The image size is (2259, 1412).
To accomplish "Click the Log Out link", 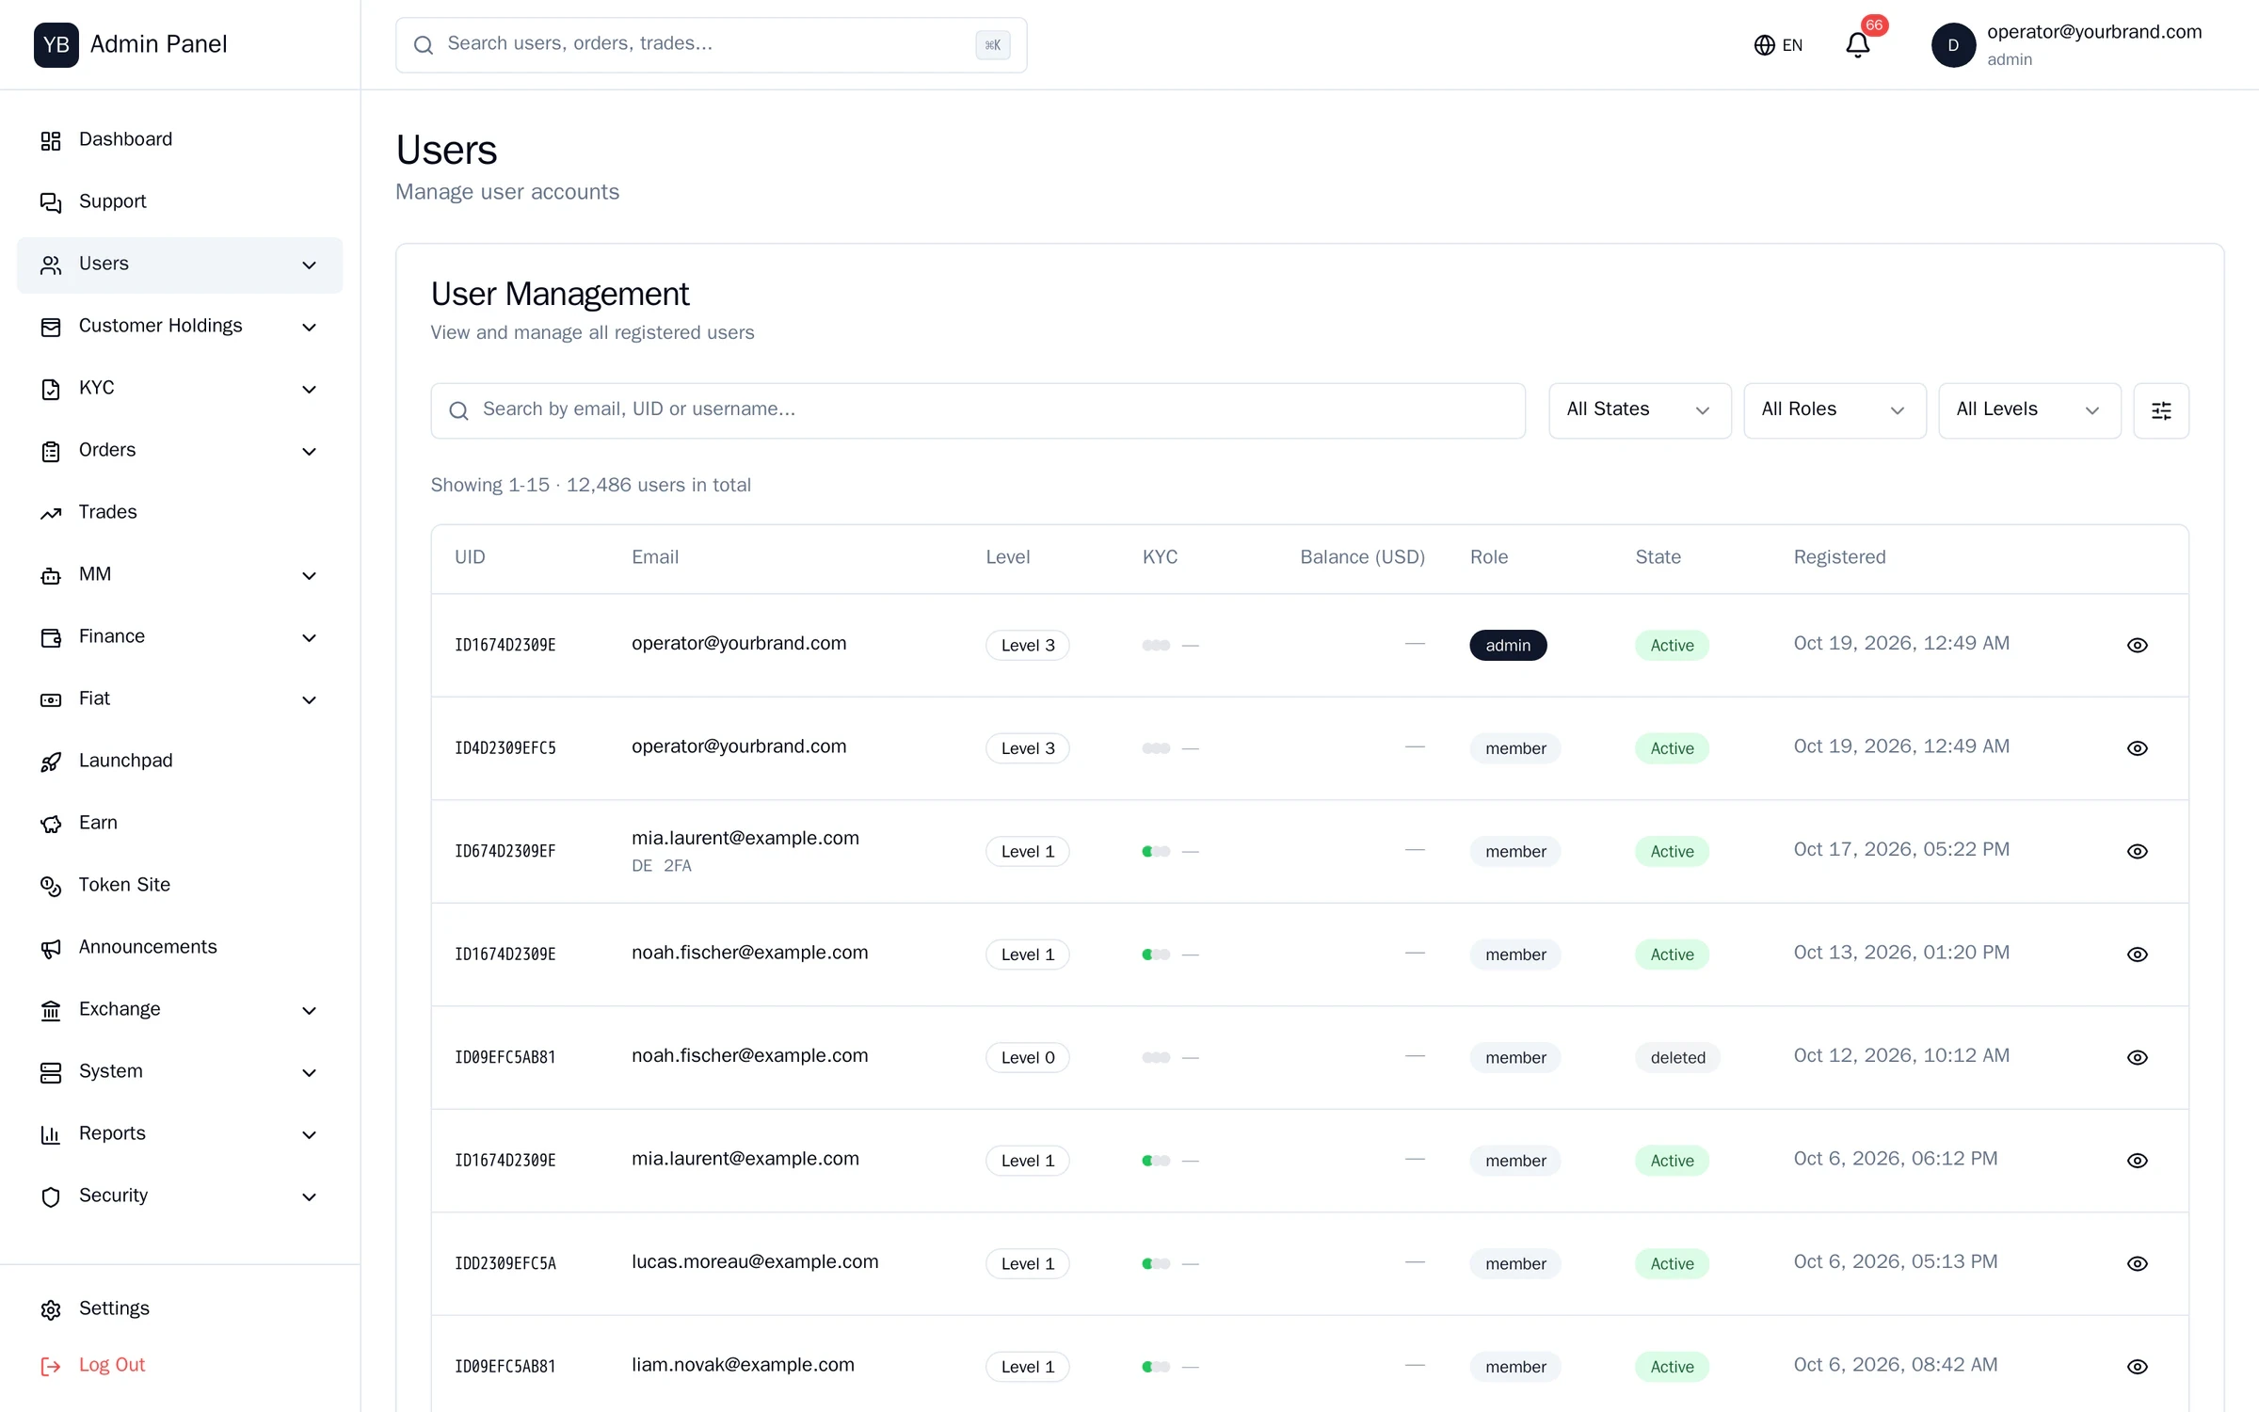I will point(112,1365).
